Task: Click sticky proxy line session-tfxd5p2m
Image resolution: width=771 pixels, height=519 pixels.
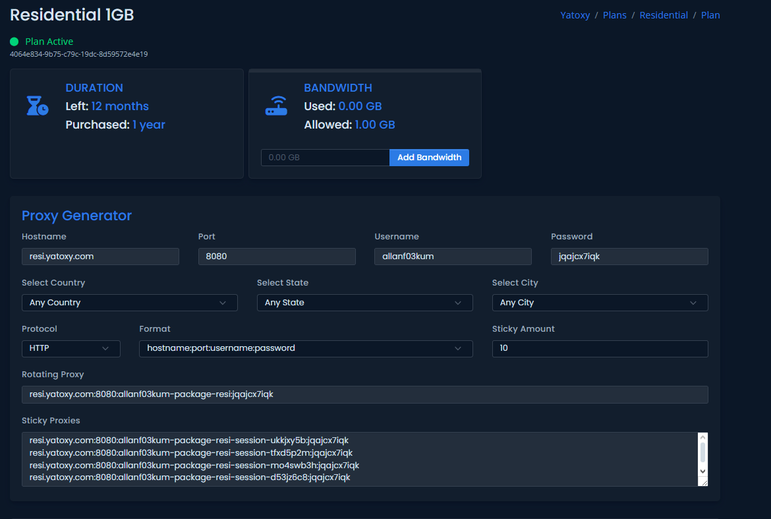Action: [x=191, y=452]
